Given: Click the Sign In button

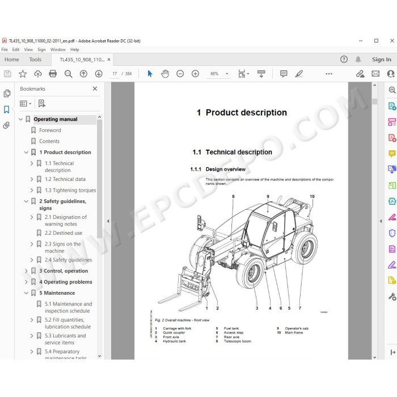Looking at the screenshot, I should pos(381,59).
